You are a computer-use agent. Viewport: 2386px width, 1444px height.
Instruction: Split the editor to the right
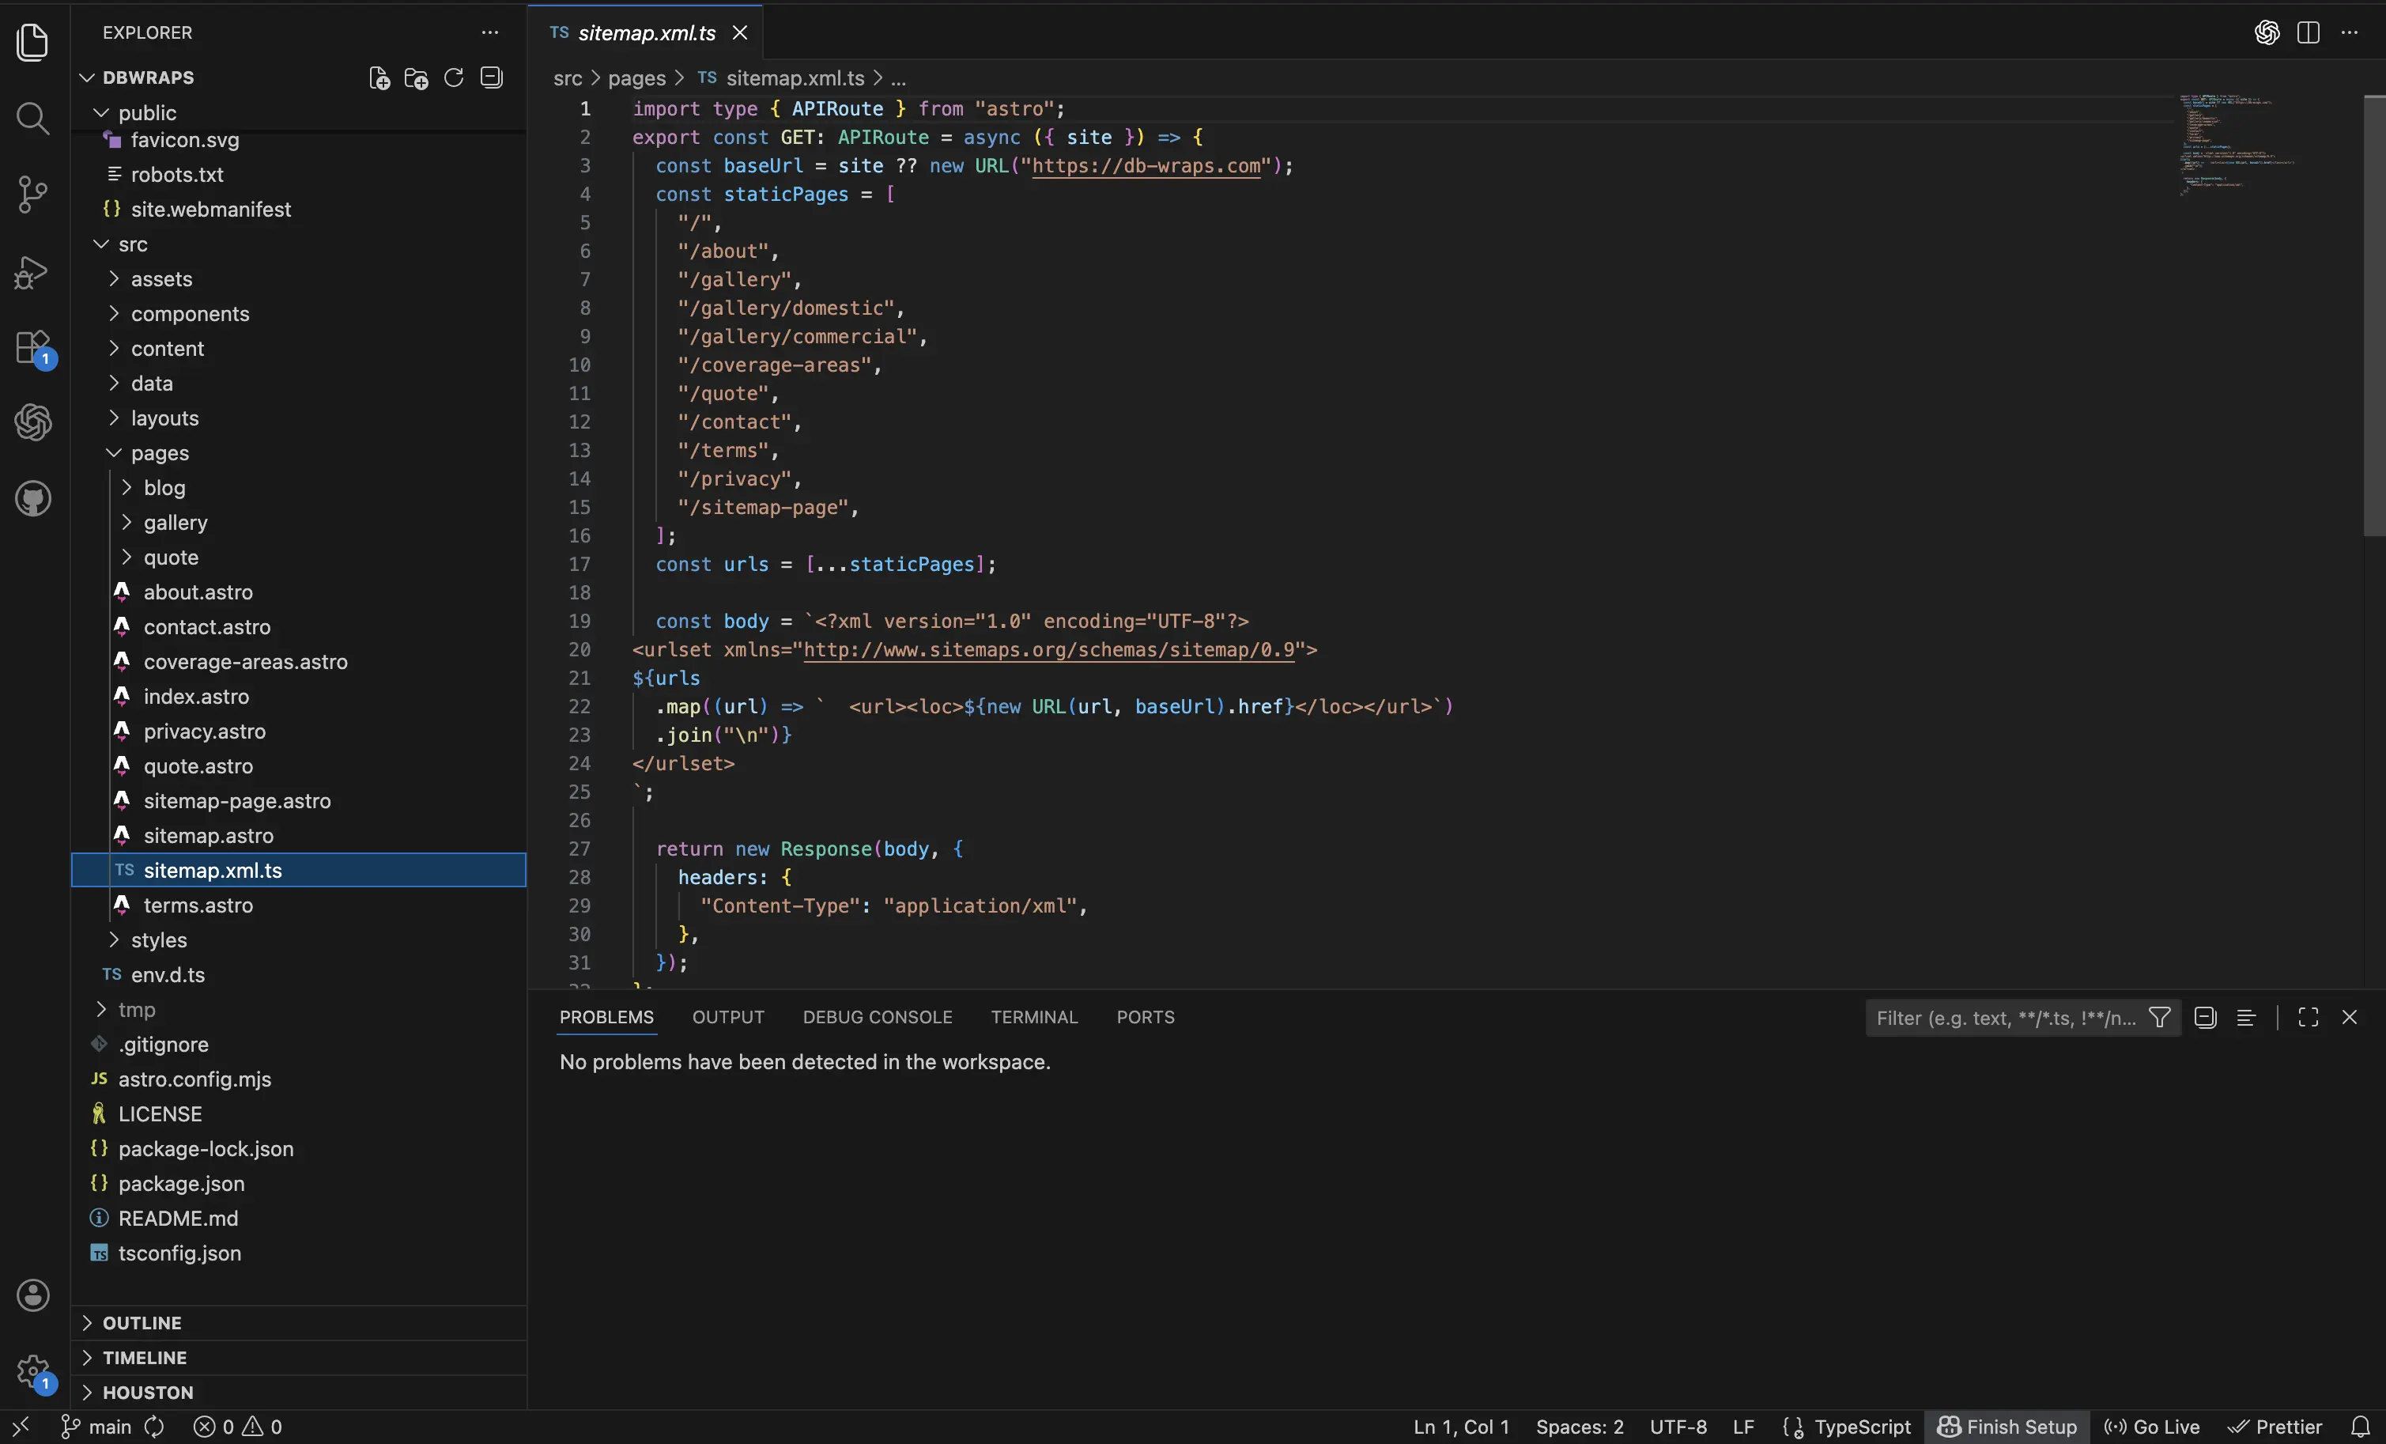2308,33
